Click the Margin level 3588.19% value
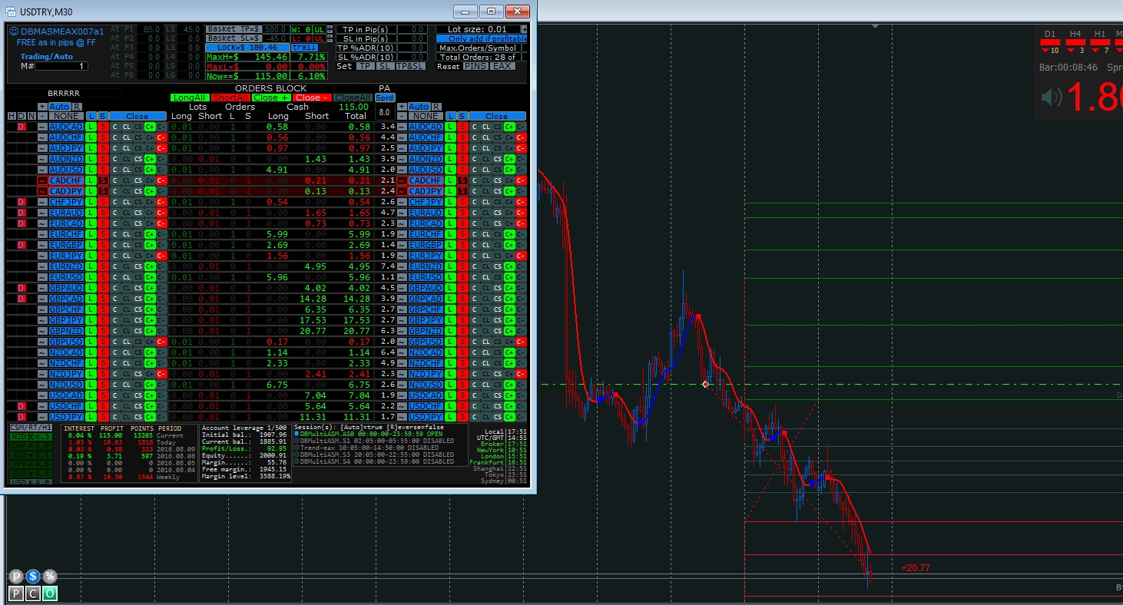The image size is (1123, 605). pos(274,477)
